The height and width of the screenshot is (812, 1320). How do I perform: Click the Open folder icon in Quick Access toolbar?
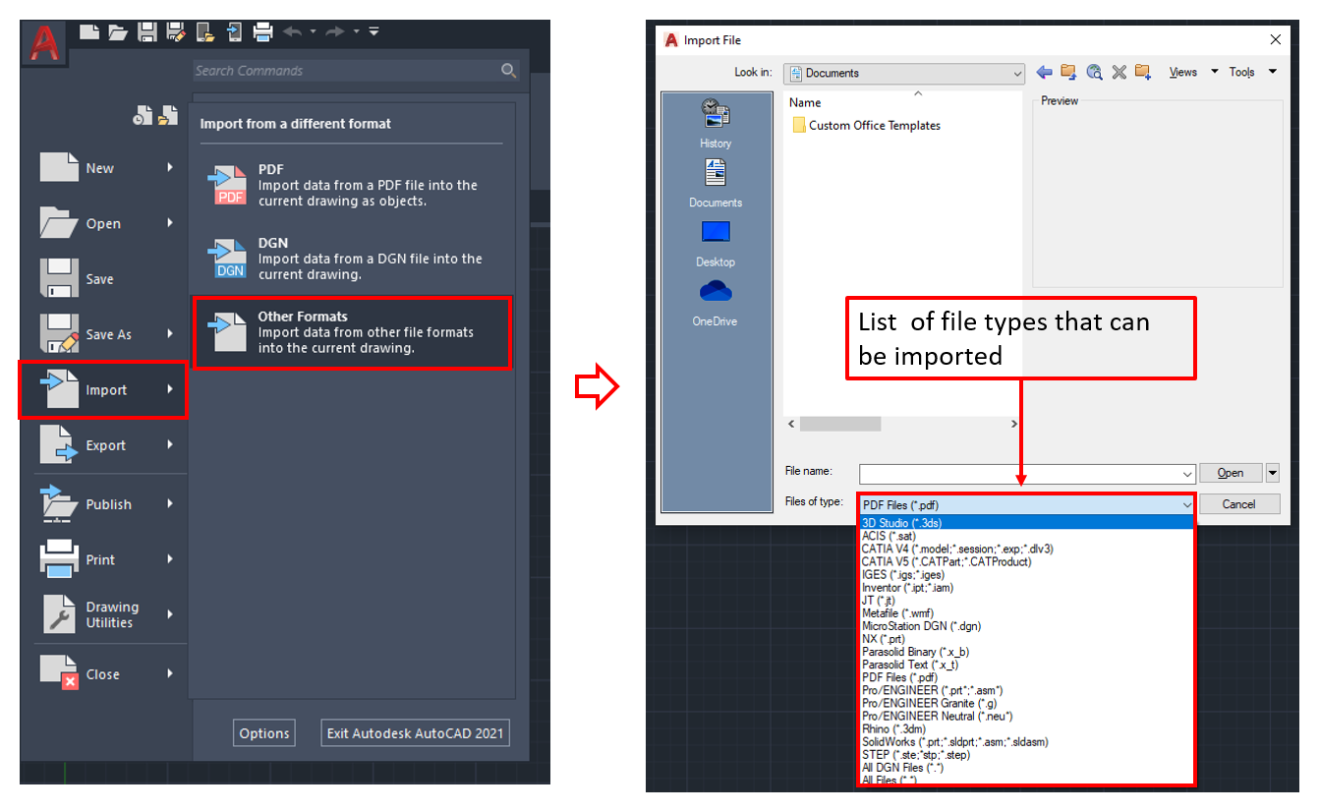click(118, 32)
